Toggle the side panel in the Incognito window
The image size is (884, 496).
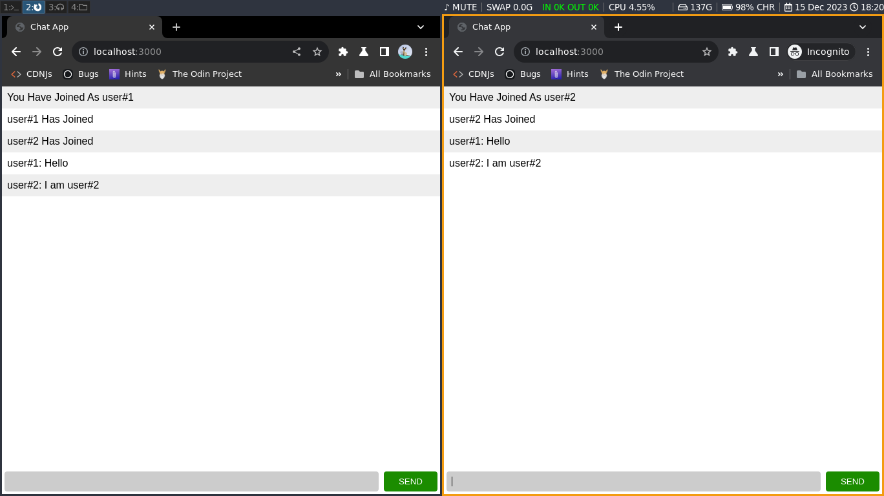click(774, 52)
